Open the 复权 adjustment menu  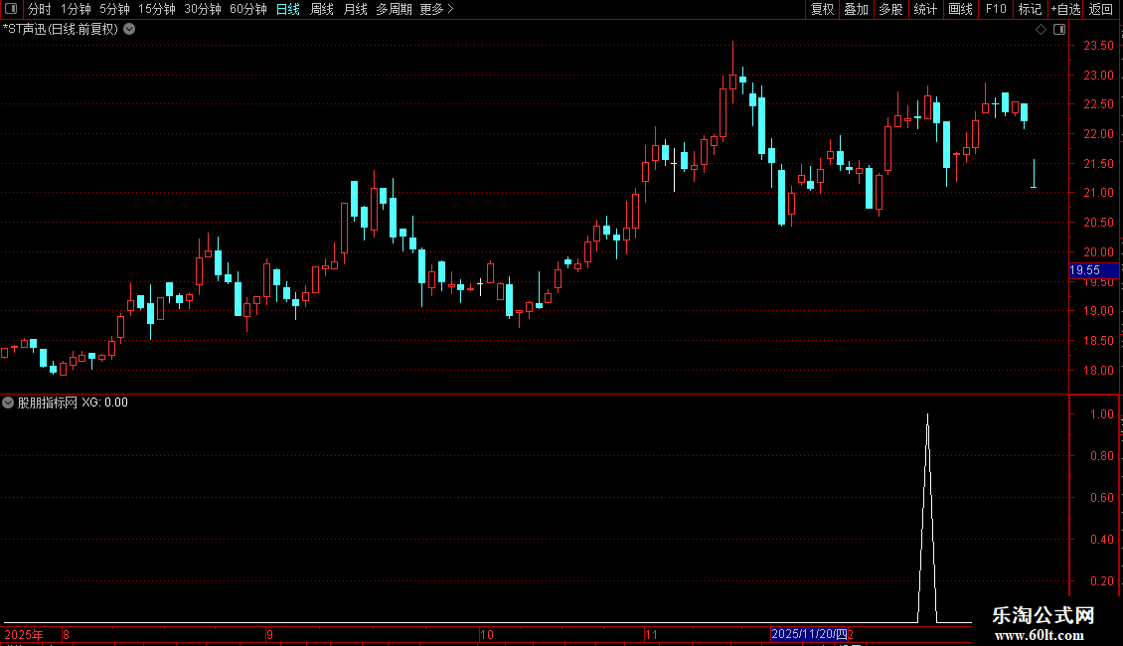click(822, 9)
